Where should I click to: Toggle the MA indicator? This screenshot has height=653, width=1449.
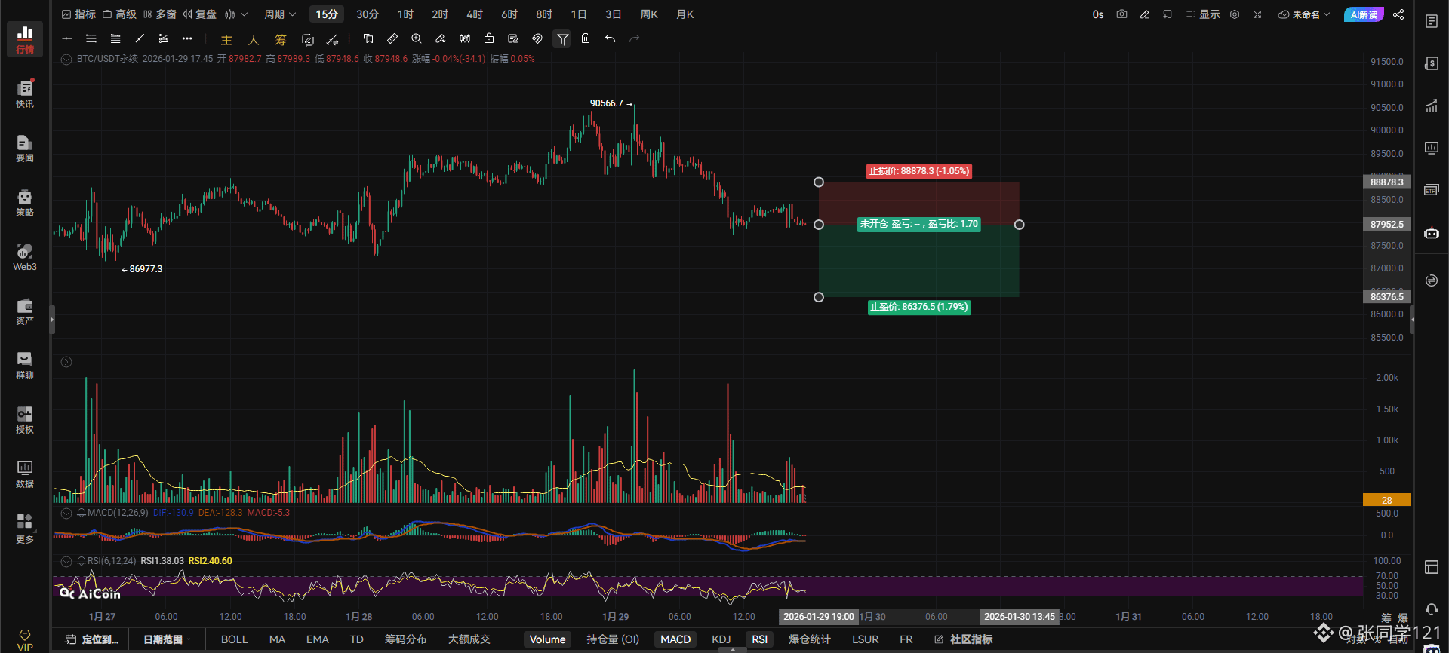click(x=277, y=639)
